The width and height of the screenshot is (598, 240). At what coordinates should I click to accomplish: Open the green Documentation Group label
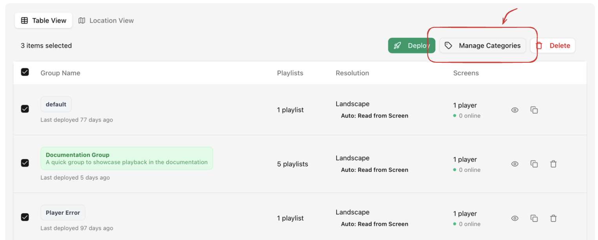[x=126, y=158]
